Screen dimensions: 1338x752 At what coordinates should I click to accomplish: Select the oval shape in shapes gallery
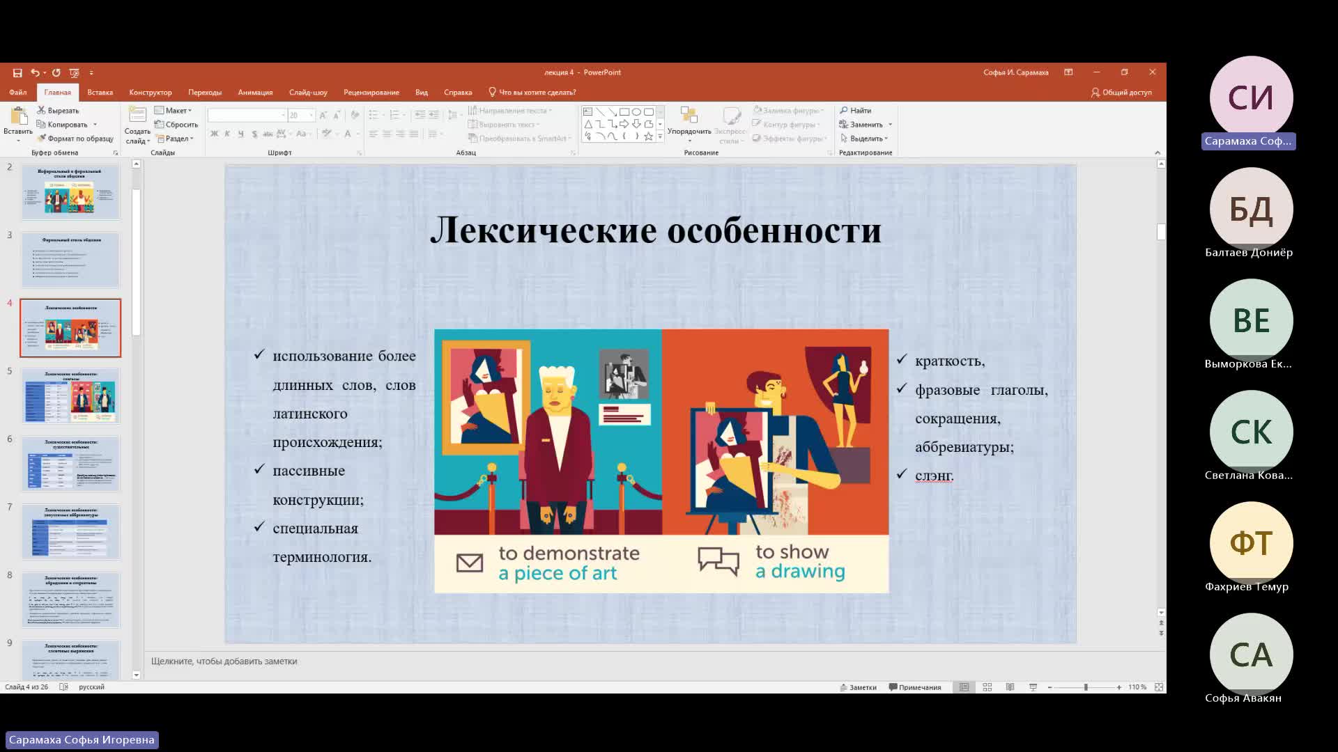636,111
